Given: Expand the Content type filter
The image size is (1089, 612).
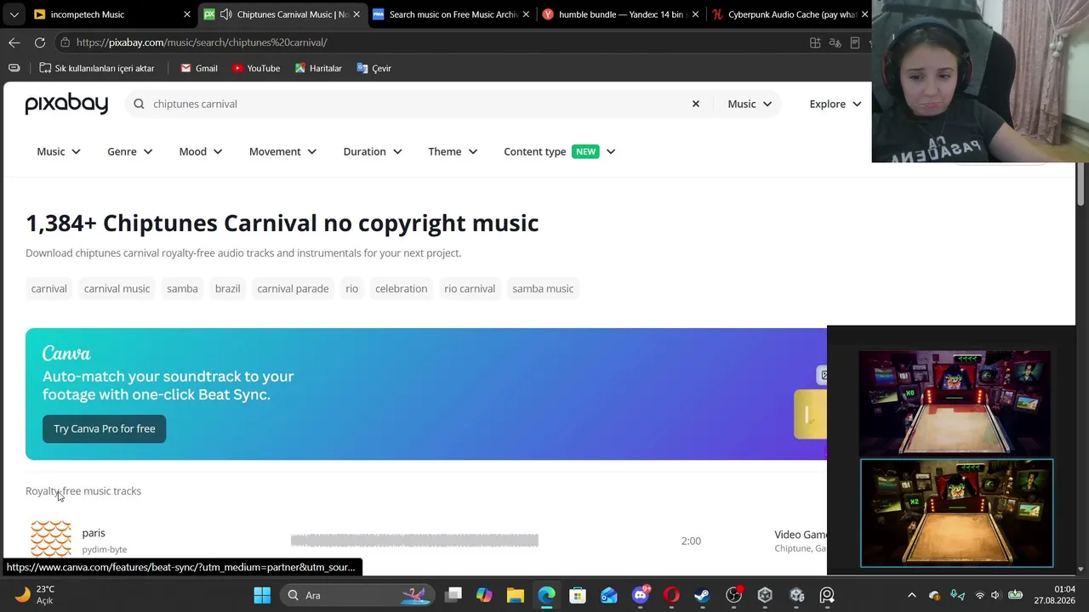Looking at the screenshot, I should point(560,151).
